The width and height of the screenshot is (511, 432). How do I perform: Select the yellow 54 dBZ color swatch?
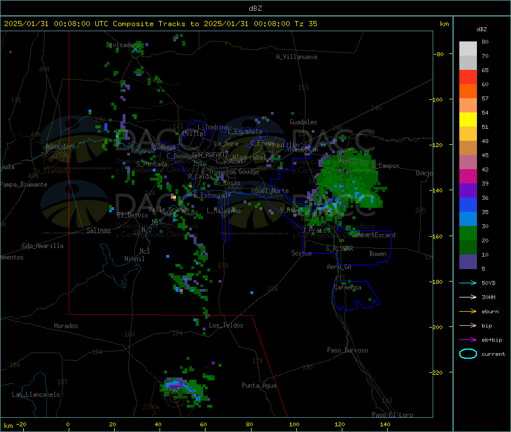[468, 120]
